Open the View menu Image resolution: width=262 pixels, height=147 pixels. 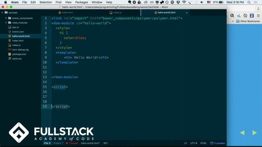tap(68, 2)
